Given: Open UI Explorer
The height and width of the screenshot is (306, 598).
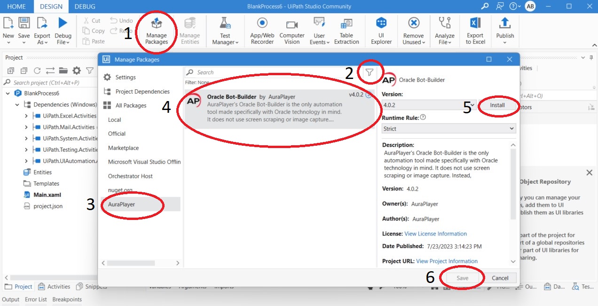Looking at the screenshot, I should (x=381, y=31).
